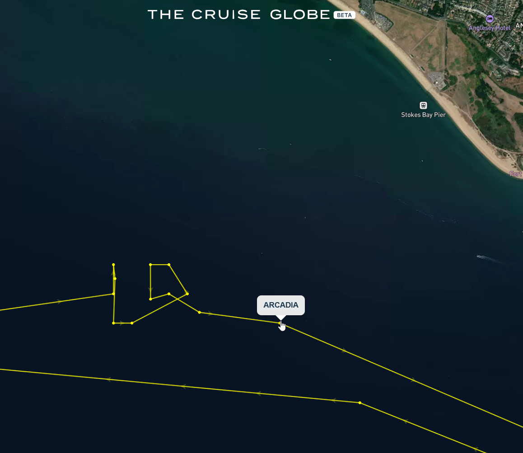Viewport: 523px width, 453px height.
Task: Select the lone waypoint on the lower westbound track
Action: click(x=360, y=403)
